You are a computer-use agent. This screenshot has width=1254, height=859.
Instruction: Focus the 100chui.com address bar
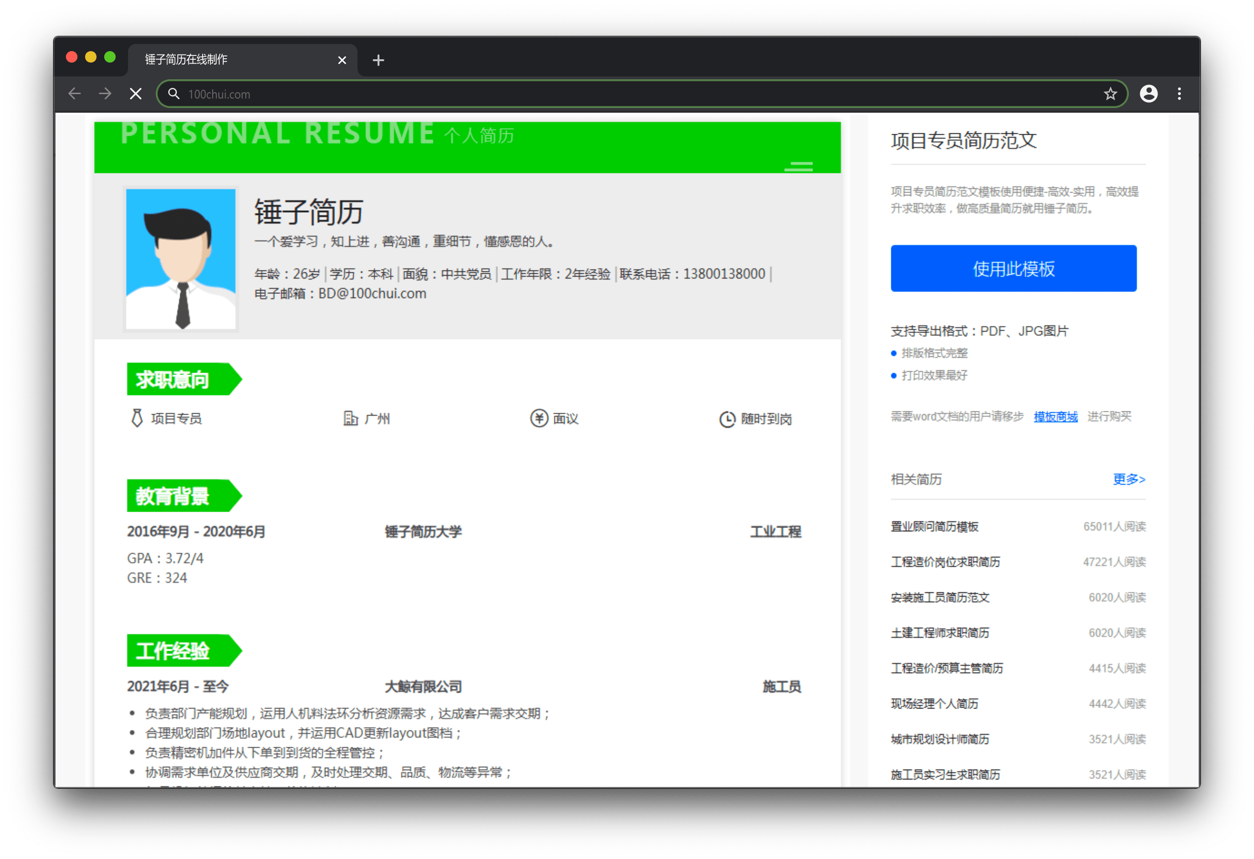coord(637,94)
